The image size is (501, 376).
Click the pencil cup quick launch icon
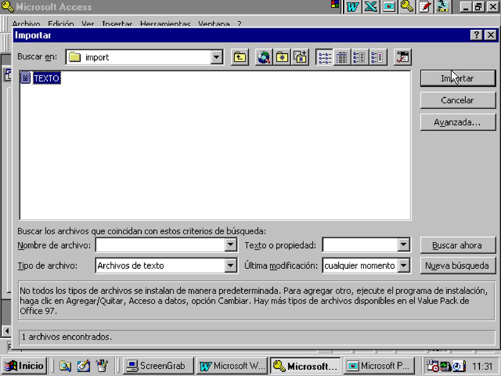102,366
